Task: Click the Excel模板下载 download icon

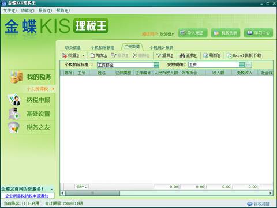Action: click(x=230, y=55)
